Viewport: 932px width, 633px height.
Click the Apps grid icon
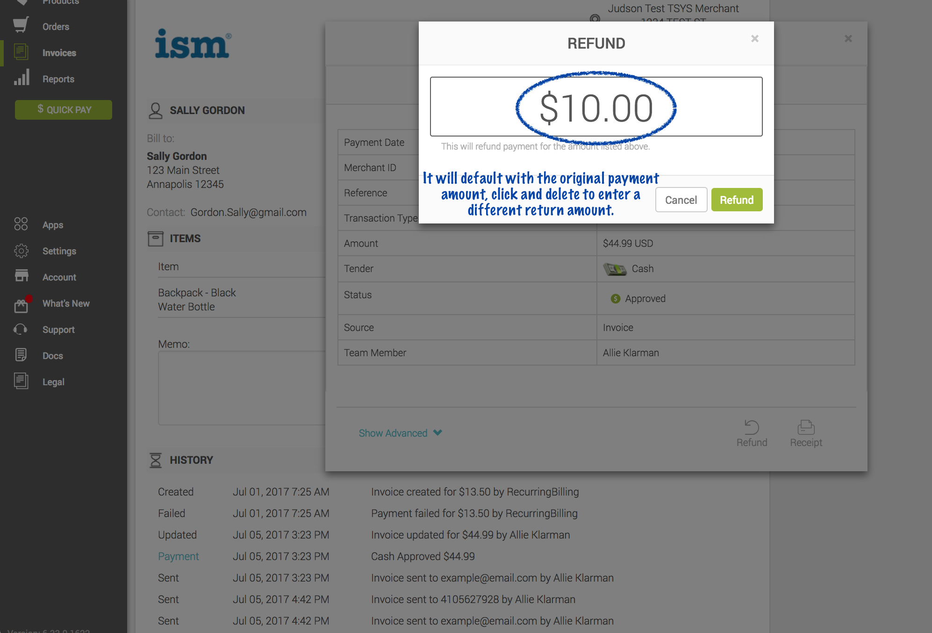21,224
